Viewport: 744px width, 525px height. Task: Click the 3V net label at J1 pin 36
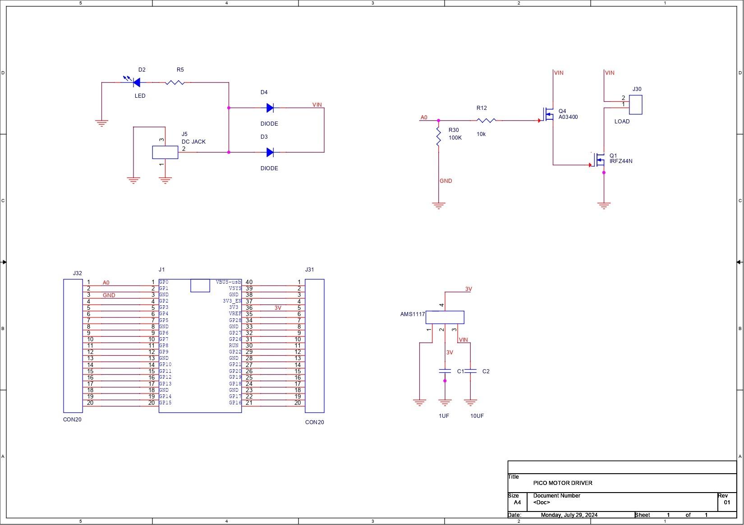(278, 308)
